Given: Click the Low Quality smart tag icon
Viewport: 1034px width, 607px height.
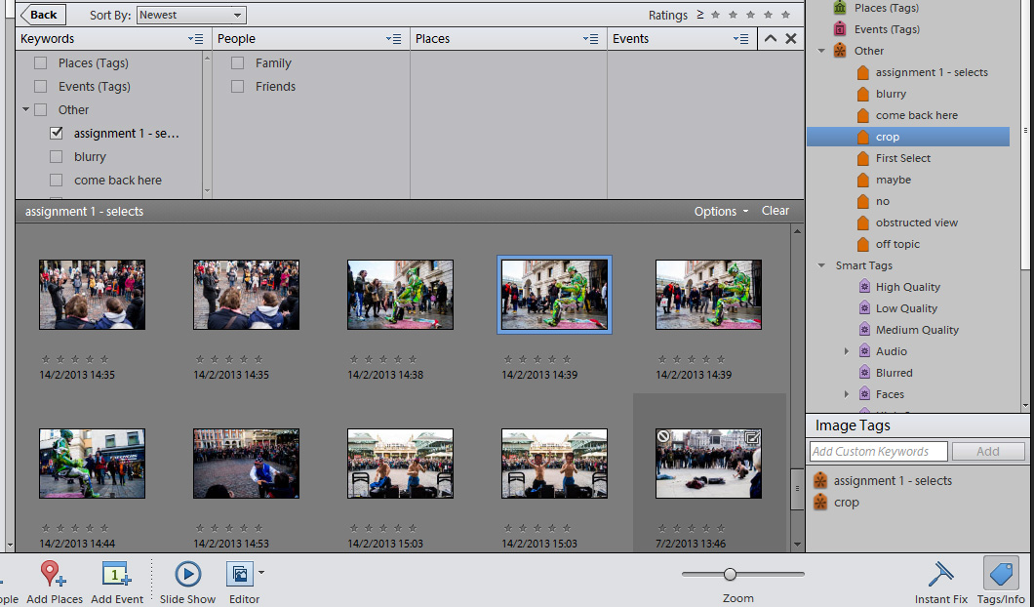Looking at the screenshot, I should pos(864,308).
